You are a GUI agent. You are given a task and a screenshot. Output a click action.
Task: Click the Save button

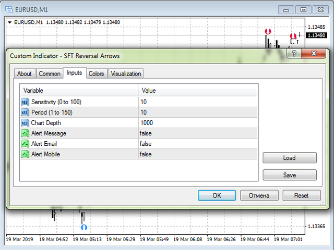290,175
